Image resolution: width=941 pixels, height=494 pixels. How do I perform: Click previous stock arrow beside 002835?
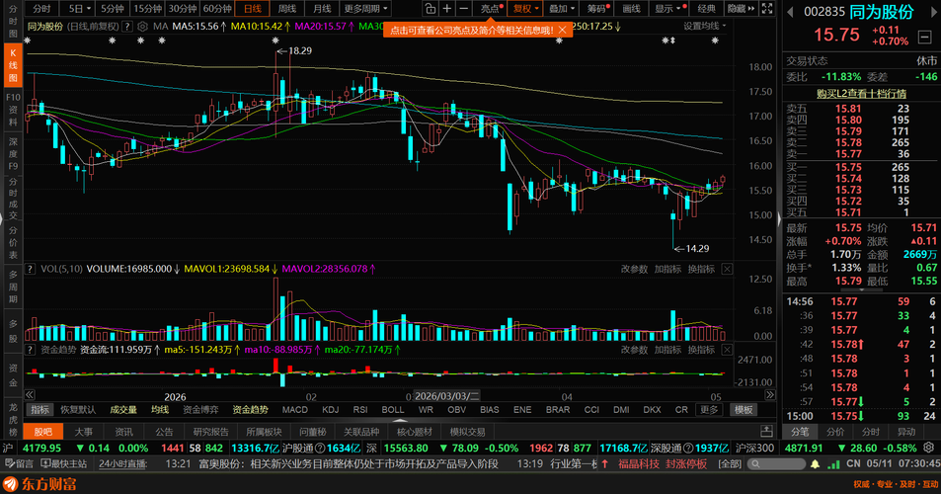[x=790, y=12]
